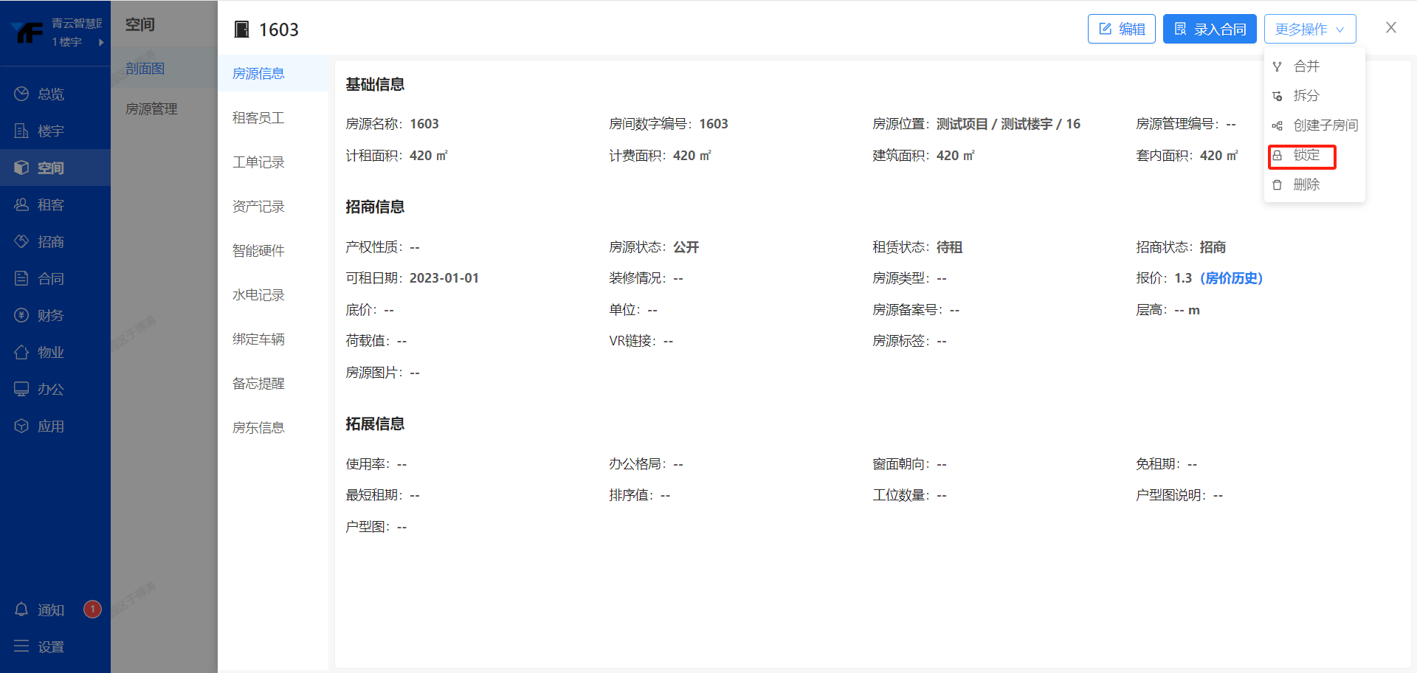
Task: Select 创建子房间 menu option
Action: pos(1325,125)
